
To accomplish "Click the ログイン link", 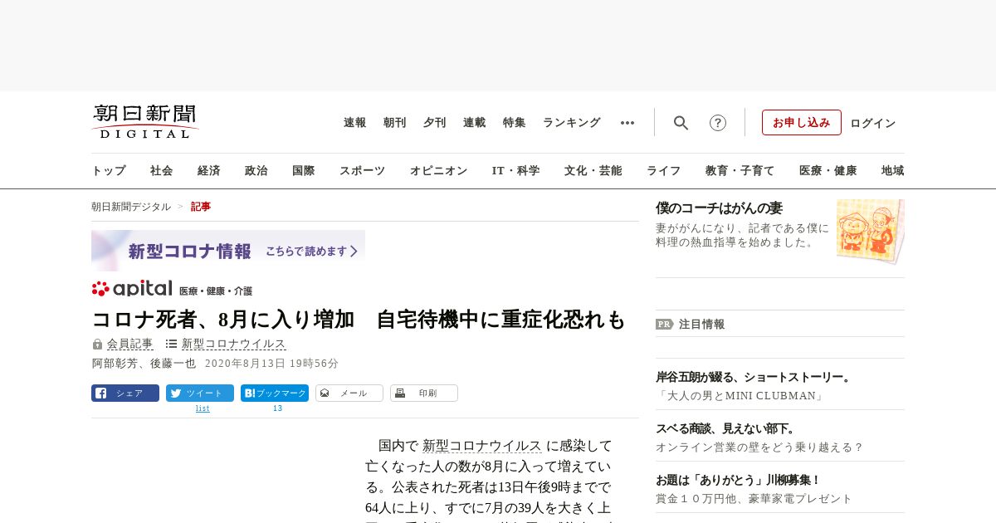I will (873, 123).
